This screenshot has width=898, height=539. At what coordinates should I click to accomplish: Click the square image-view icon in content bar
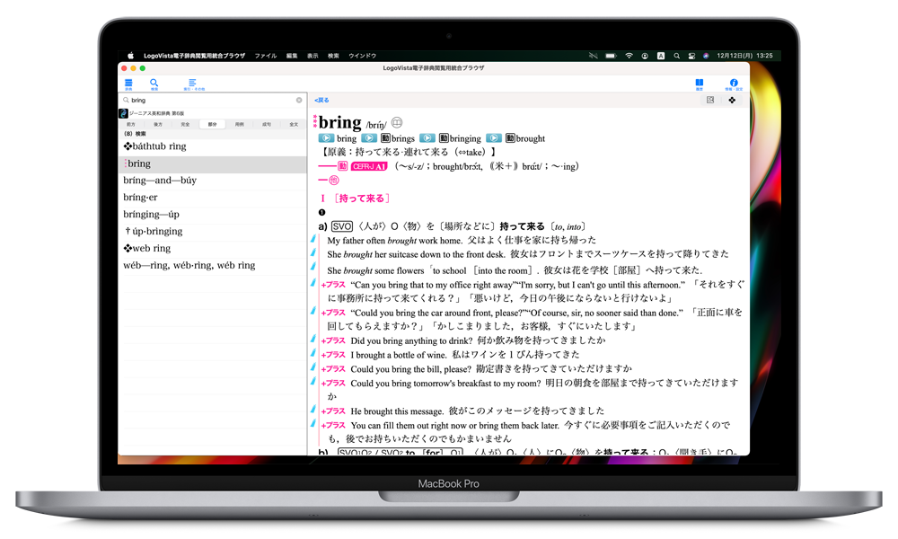coord(710,100)
